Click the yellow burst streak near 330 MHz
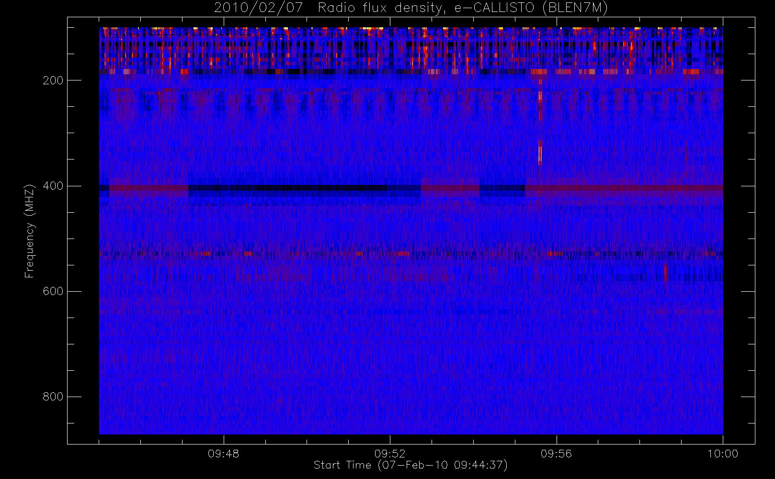 pyautogui.click(x=540, y=153)
